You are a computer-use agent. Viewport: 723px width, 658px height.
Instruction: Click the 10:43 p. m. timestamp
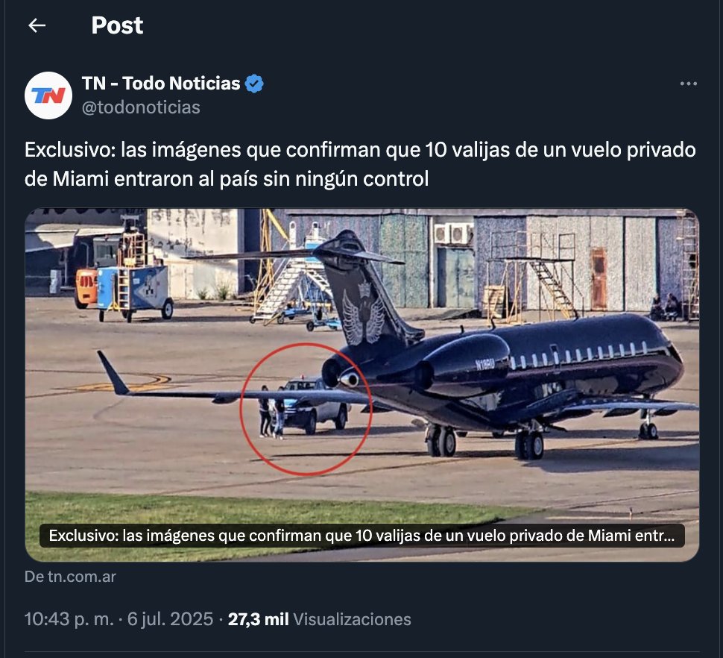(x=69, y=618)
